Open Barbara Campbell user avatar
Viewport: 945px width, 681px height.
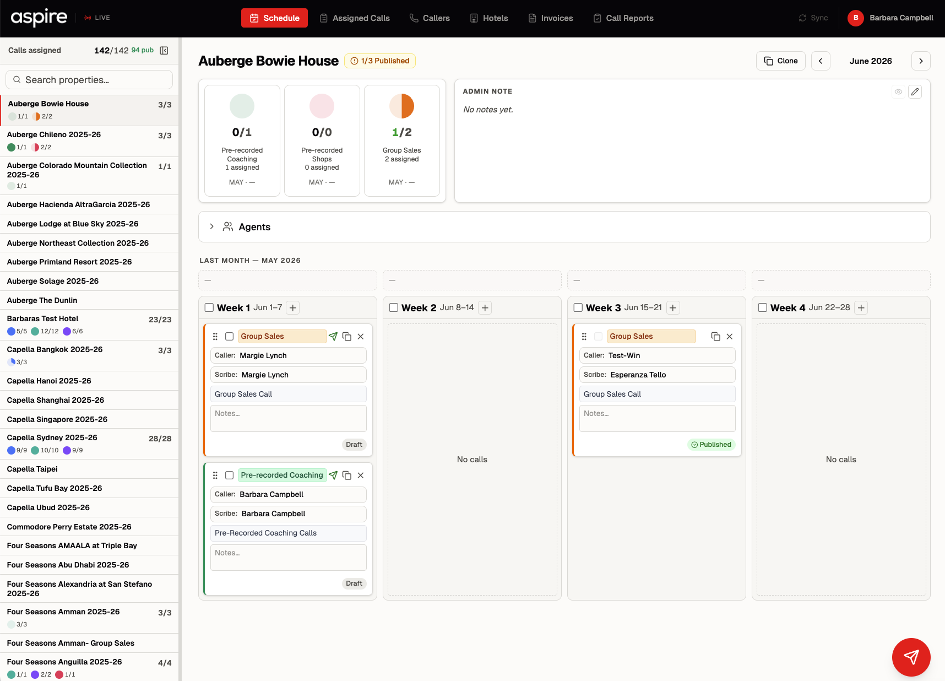pos(855,18)
